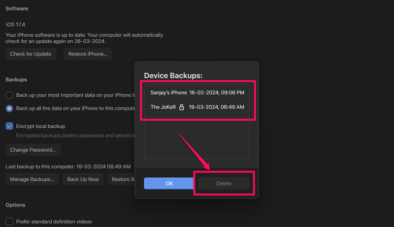Click the 19-03-2024, 06:49 AM backup timestamp
Screen dimensions: 394x227
coord(216,107)
